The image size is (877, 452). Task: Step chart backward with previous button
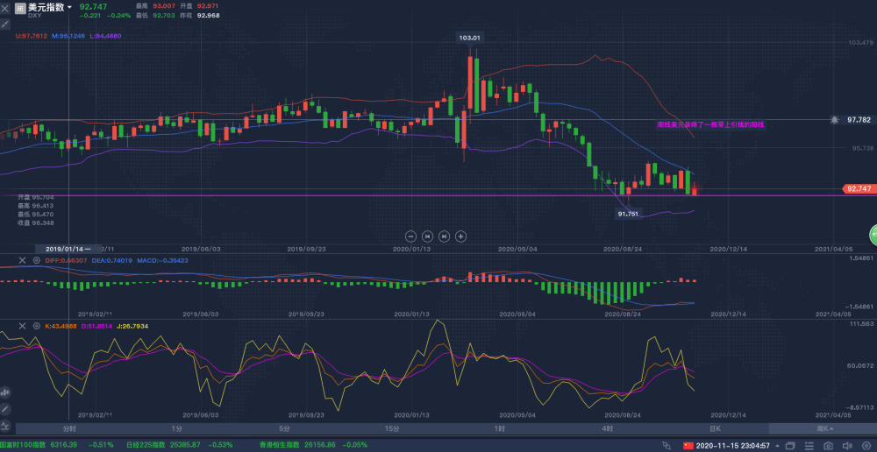(427, 236)
